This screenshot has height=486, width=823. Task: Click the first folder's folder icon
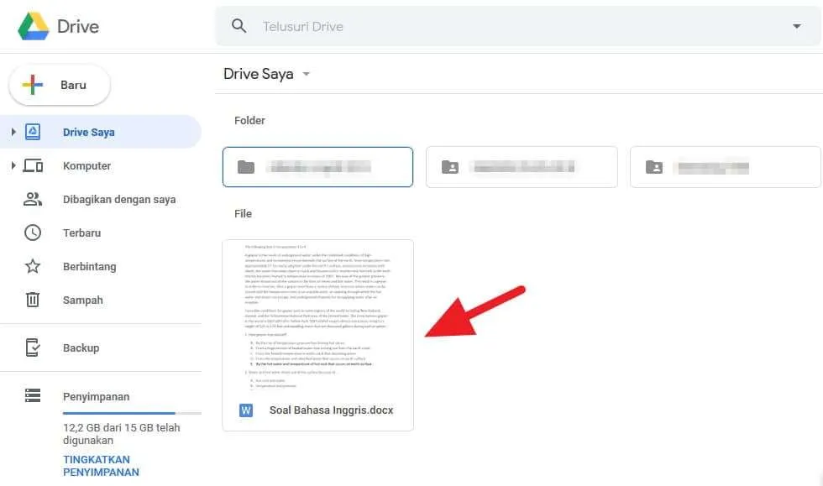tap(245, 167)
